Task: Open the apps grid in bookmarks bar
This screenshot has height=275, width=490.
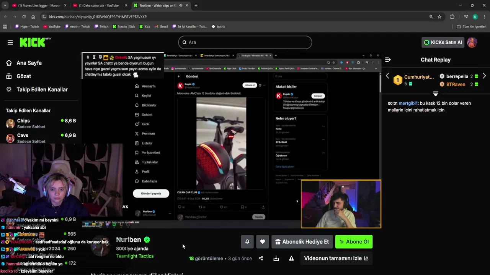Action: coord(5,27)
